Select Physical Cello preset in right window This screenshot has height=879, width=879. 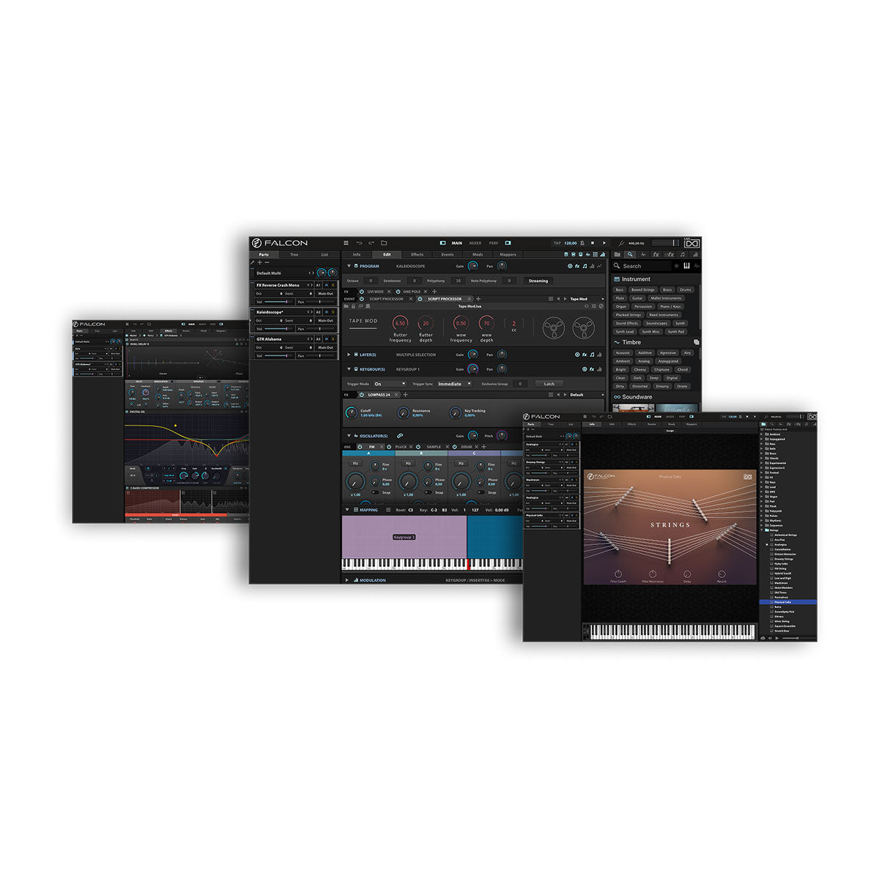coord(787,602)
